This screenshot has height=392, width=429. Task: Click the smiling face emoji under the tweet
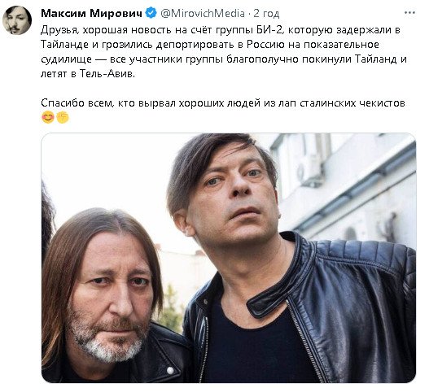[x=48, y=118]
